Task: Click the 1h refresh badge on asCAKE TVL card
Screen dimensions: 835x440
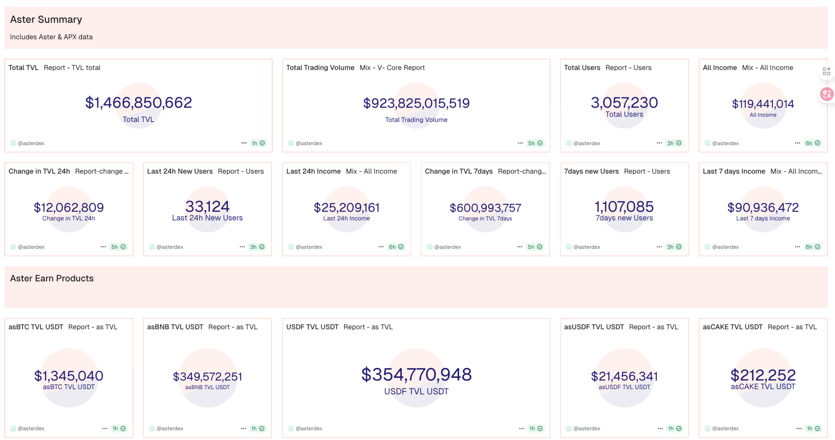Action: point(813,428)
